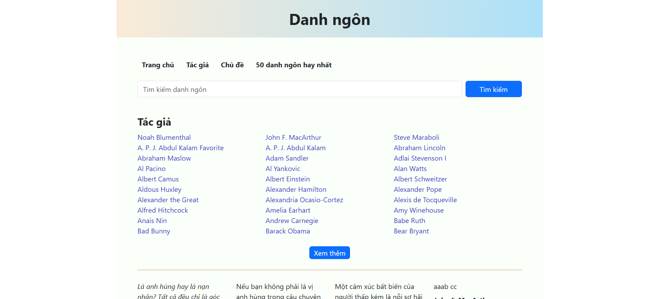Choose the Bad Bunny author link
The image size is (659, 299).
point(153,231)
